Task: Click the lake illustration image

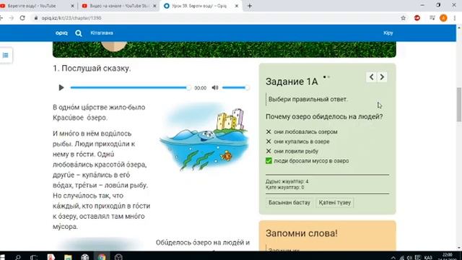Action: click(x=204, y=137)
